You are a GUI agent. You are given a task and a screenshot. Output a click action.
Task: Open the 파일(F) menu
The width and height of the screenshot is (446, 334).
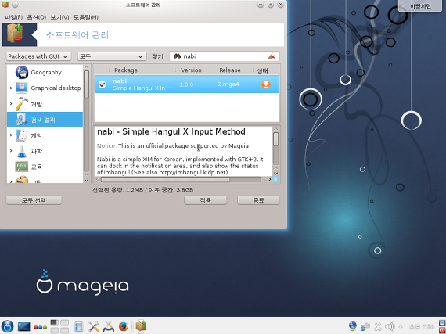[x=13, y=17]
